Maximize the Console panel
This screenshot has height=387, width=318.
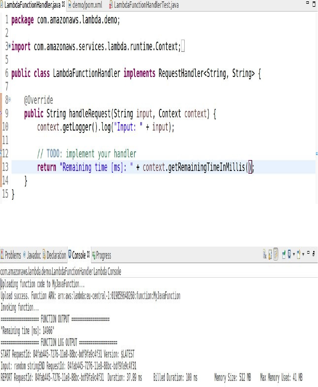point(314,253)
